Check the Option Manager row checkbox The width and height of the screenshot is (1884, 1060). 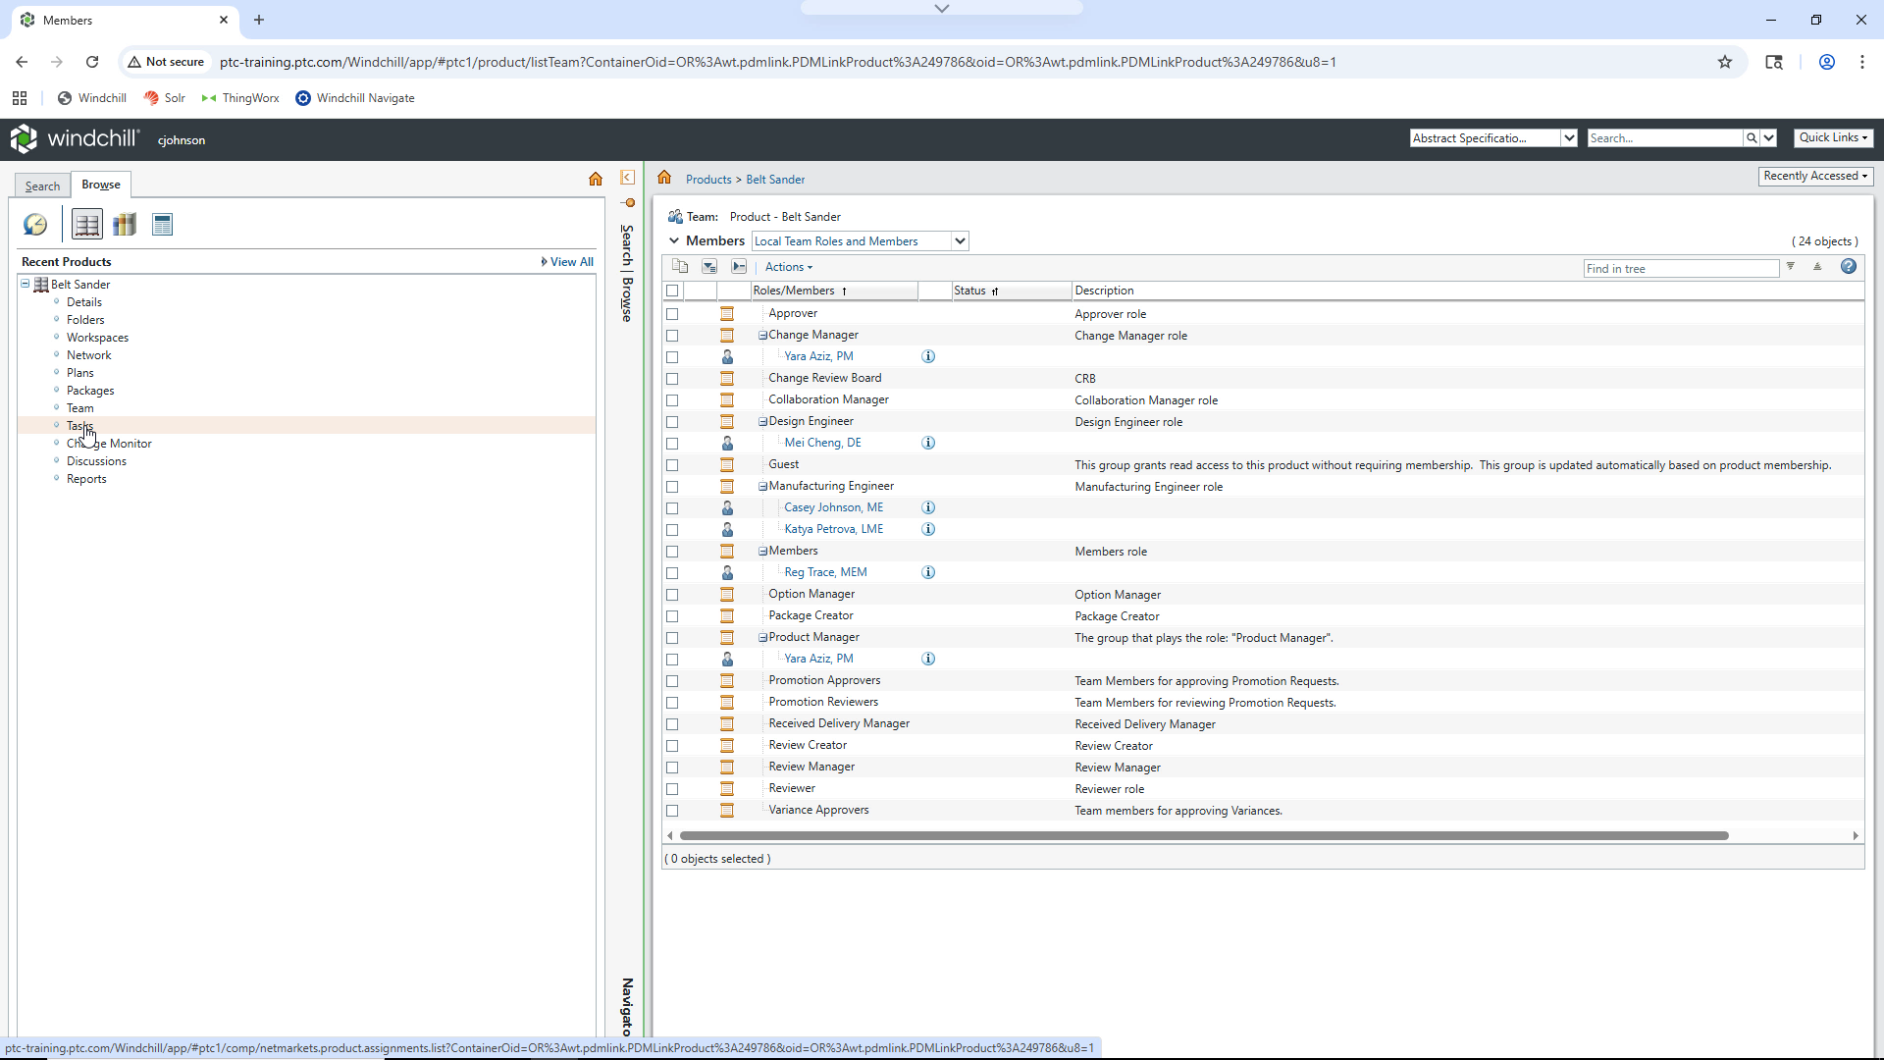672,595
